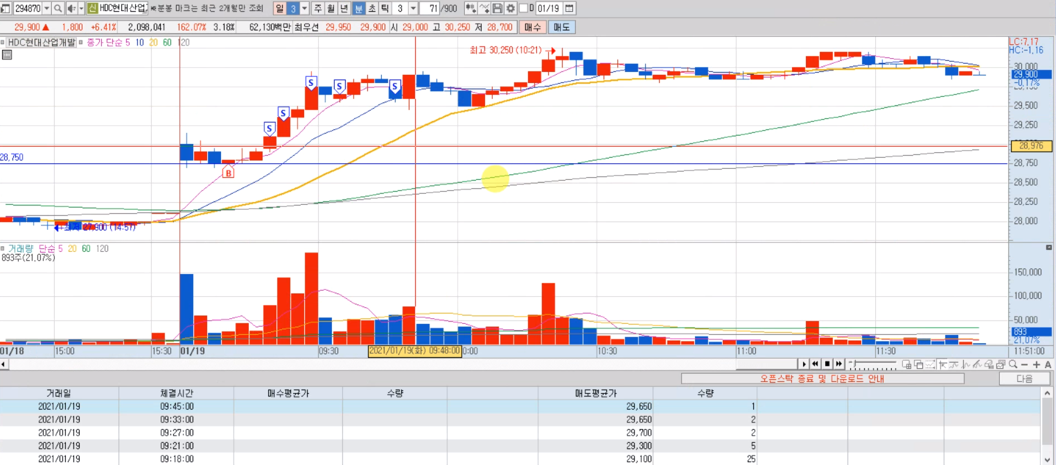Toggle the small square before HDC현대산업개발 legend
Image resolution: width=1056 pixels, height=465 pixels.
3,42
